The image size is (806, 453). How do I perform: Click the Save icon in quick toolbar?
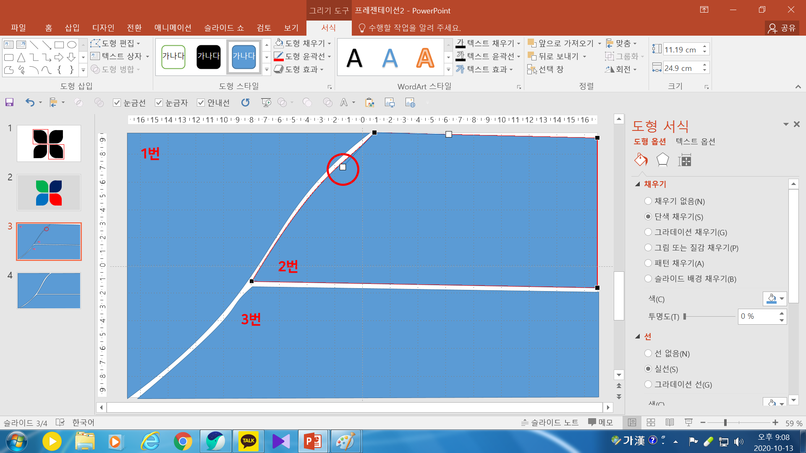[9, 102]
